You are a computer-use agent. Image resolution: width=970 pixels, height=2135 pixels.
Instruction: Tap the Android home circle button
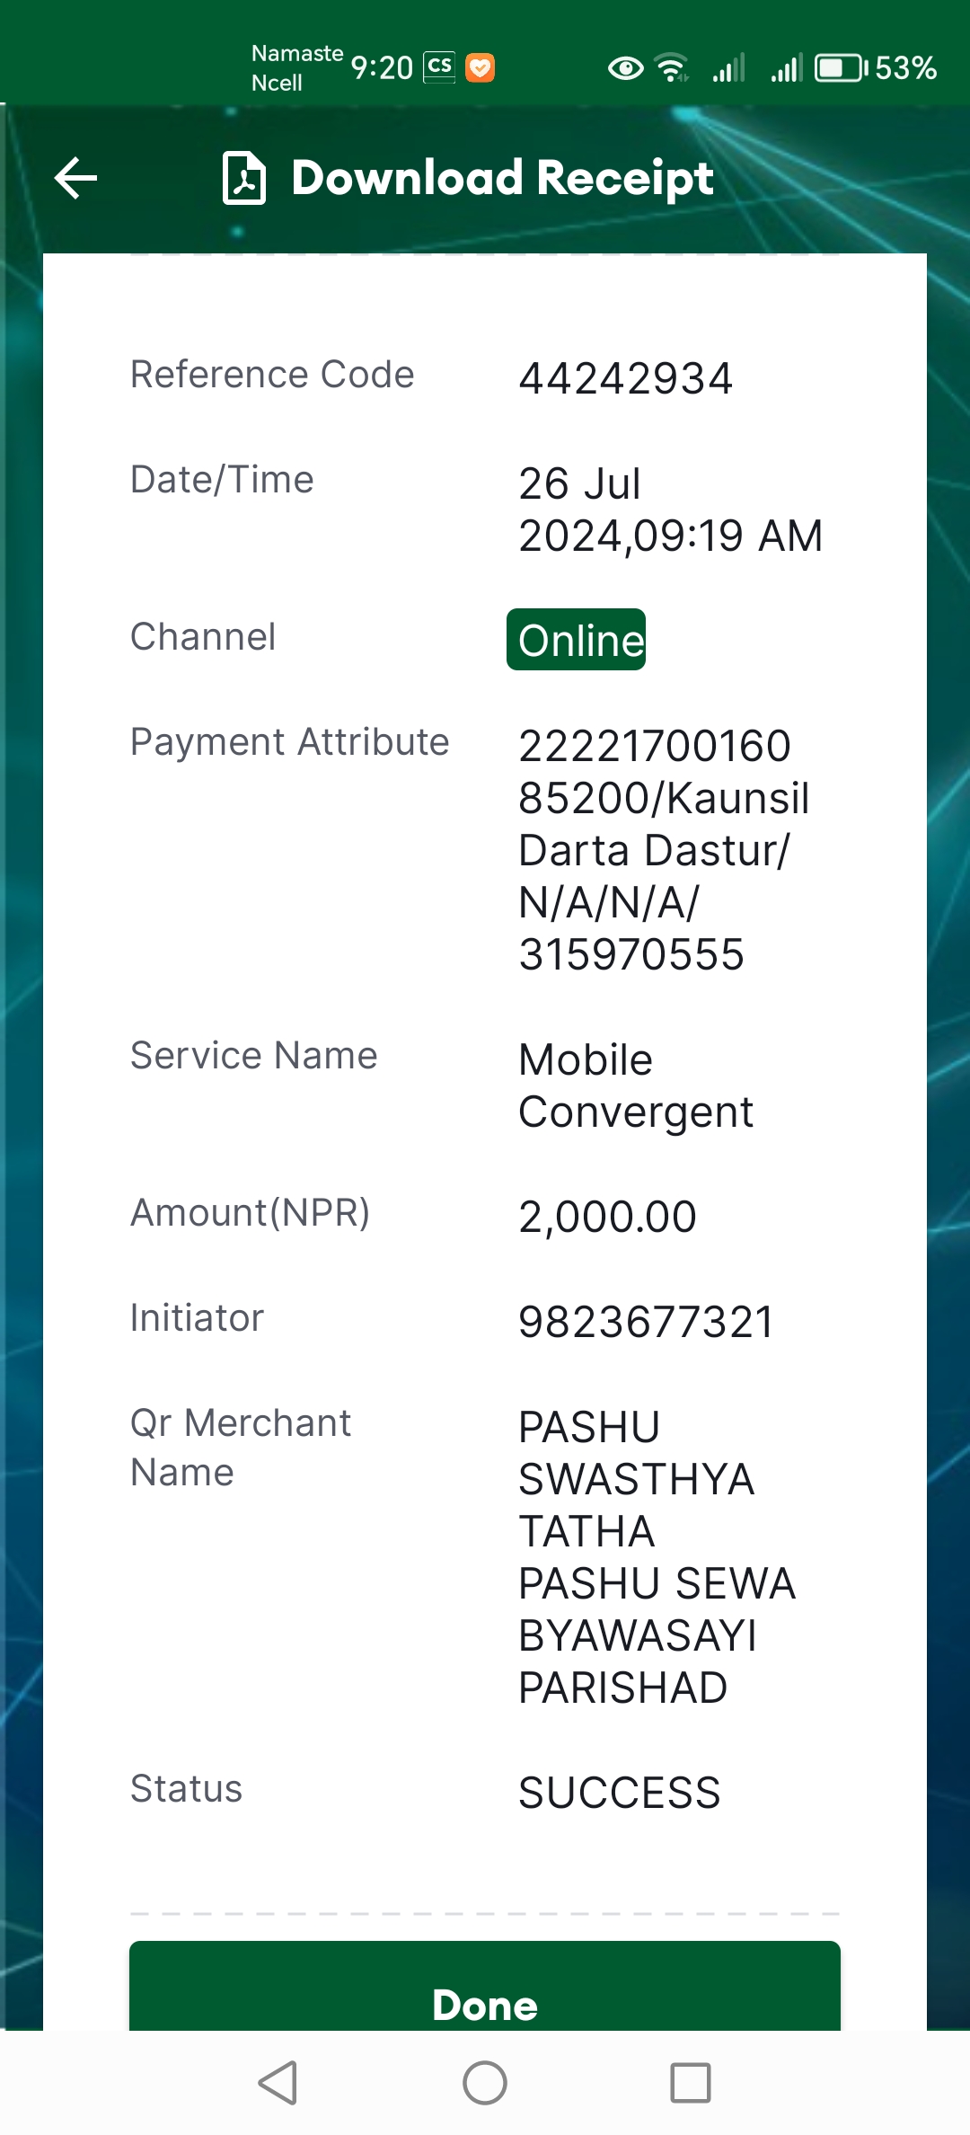(485, 2083)
